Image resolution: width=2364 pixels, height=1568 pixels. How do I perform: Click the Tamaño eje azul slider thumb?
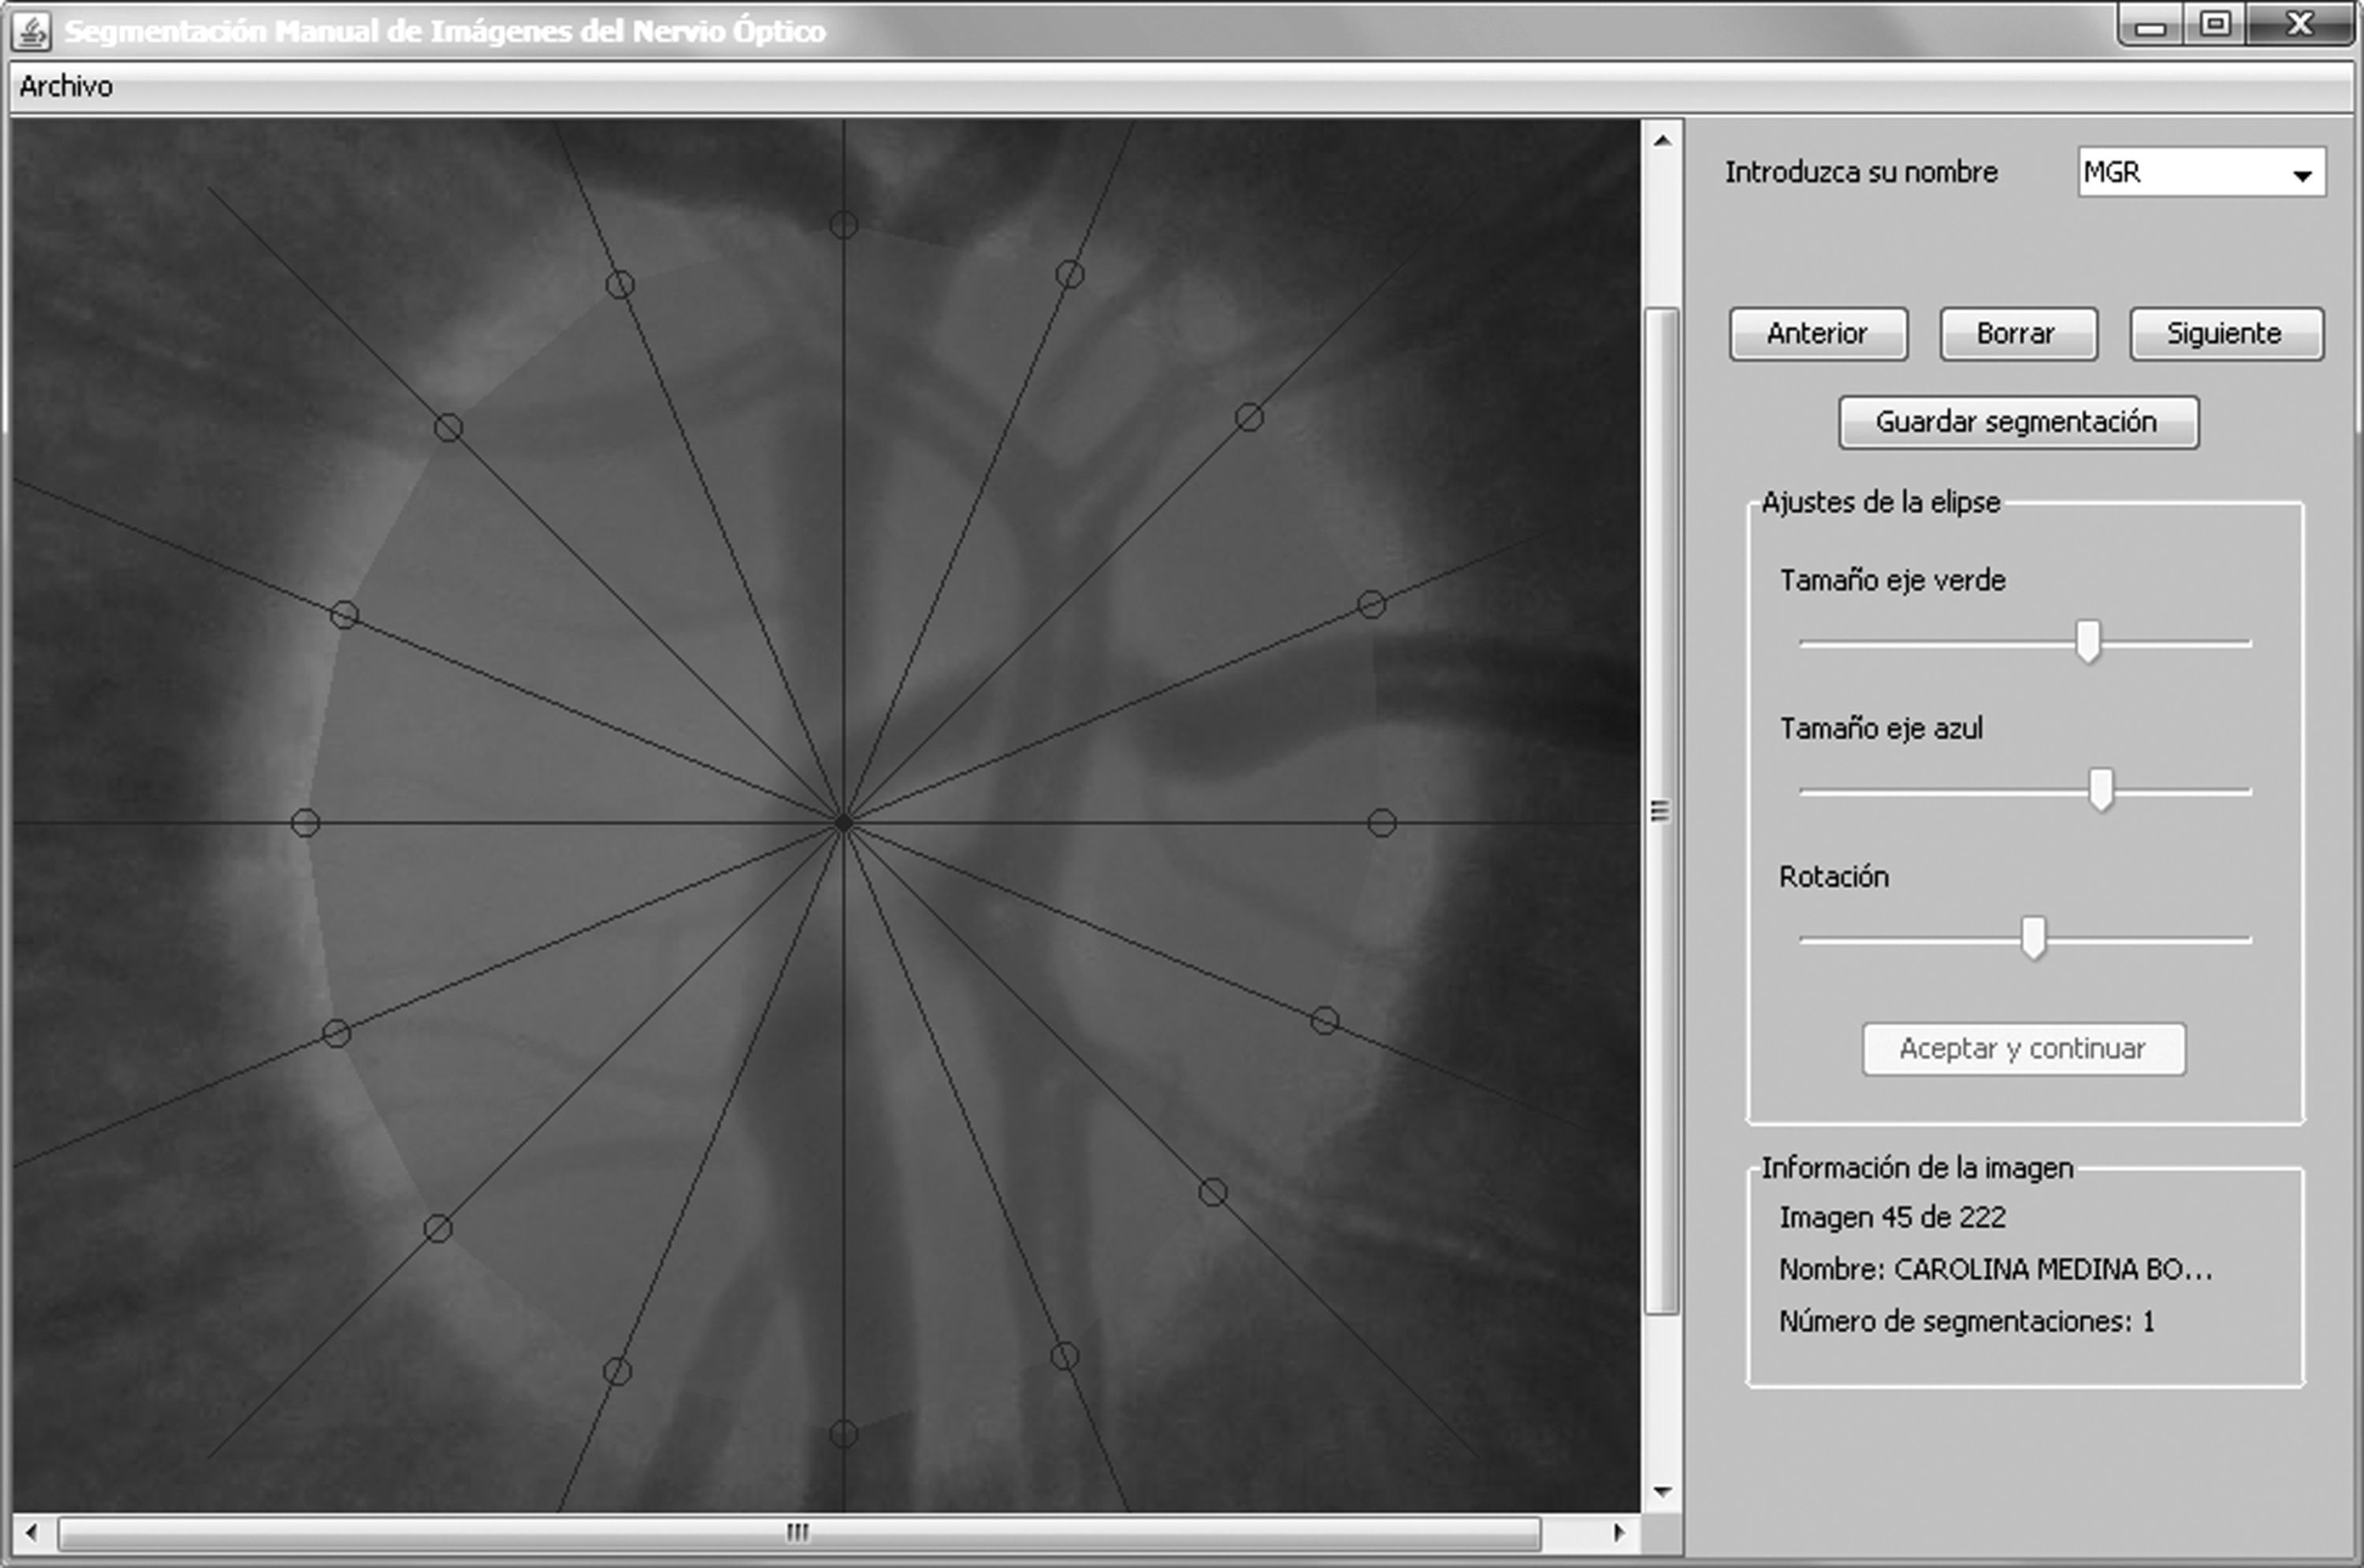pyautogui.click(x=2101, y=790)
